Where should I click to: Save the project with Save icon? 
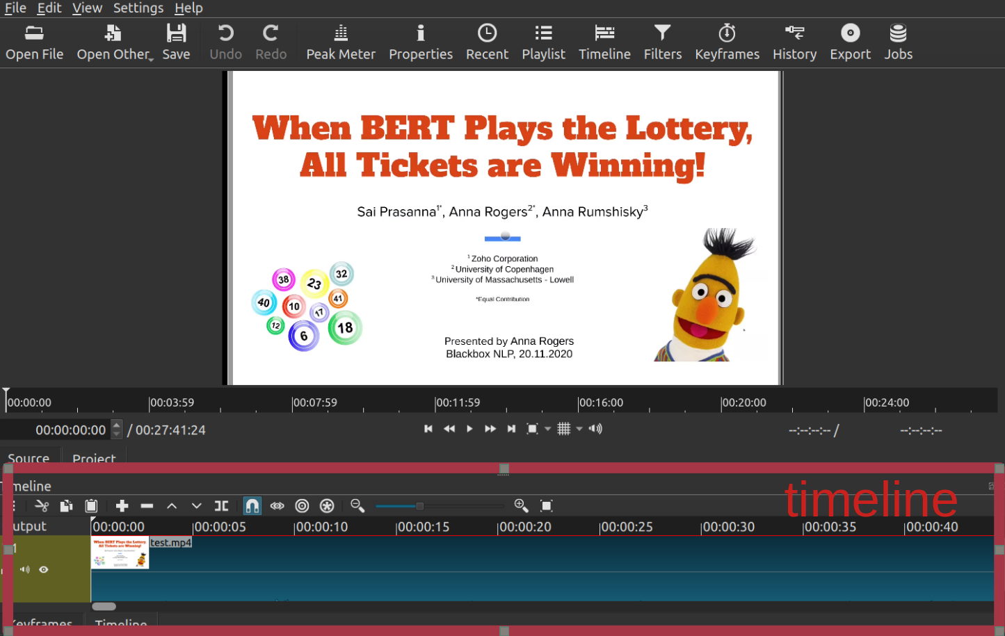coord(176,42)
